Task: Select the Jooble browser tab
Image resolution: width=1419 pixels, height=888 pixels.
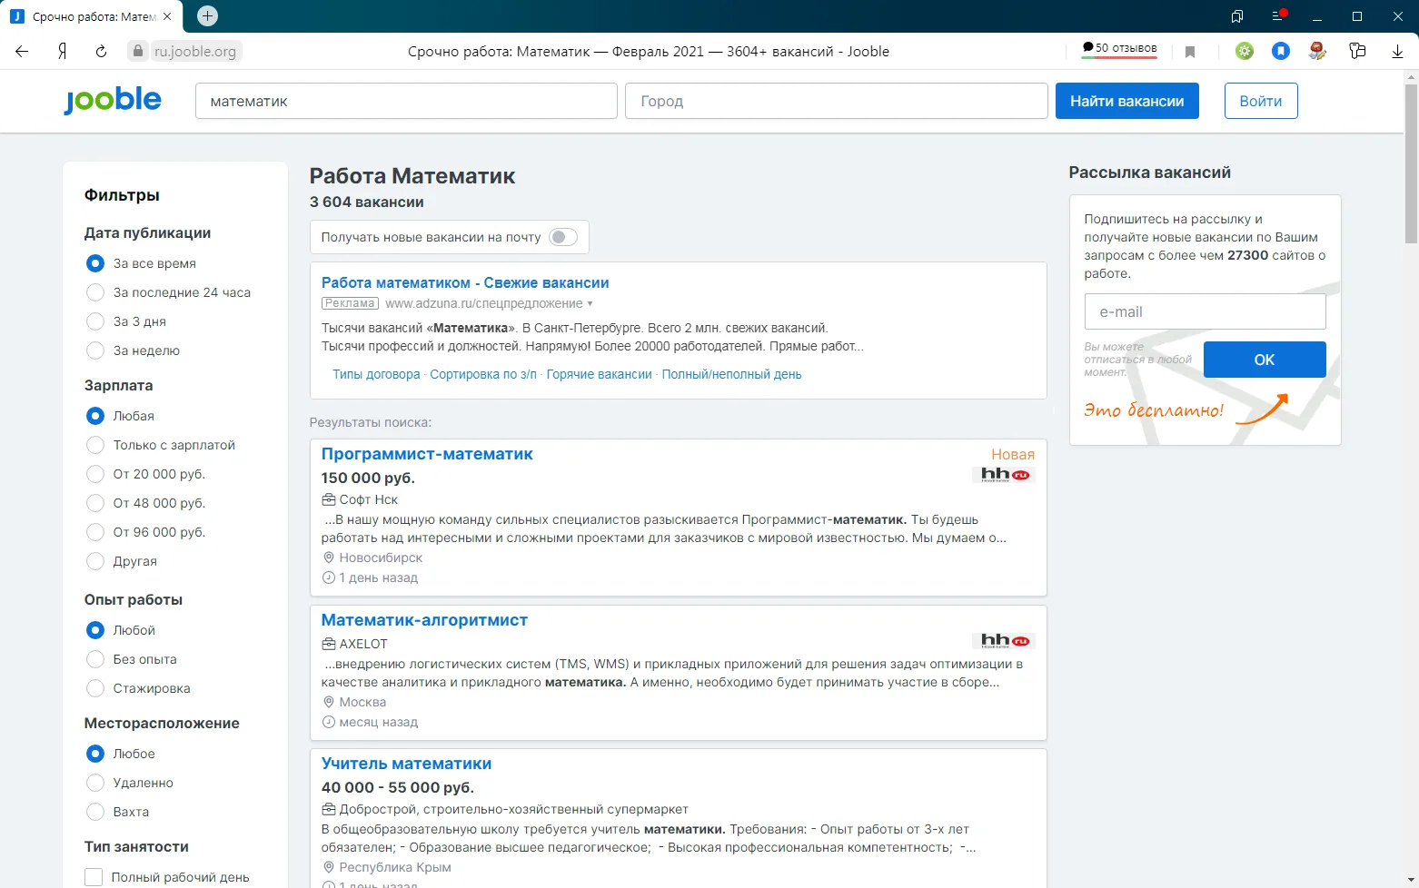Action: click(x=91, y=16)
